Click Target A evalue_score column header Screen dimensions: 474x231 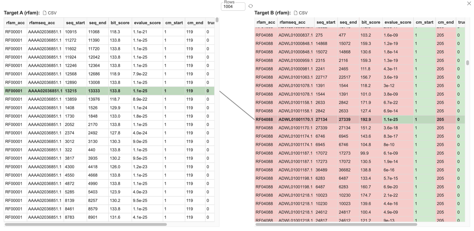tap(147, 23)
